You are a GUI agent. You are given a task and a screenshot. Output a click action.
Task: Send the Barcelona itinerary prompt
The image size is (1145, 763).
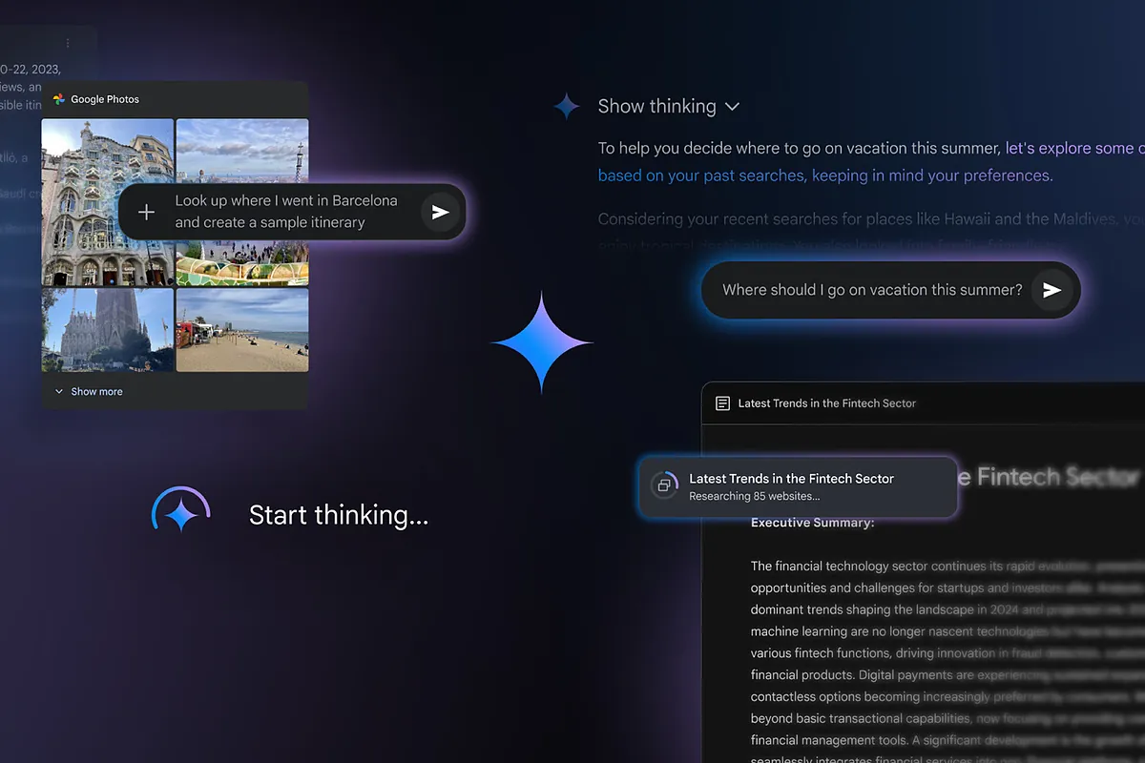pyautogui.click(x=439, y=212)
